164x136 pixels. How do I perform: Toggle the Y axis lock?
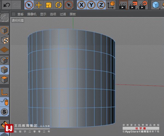click(x=91, y=5)
